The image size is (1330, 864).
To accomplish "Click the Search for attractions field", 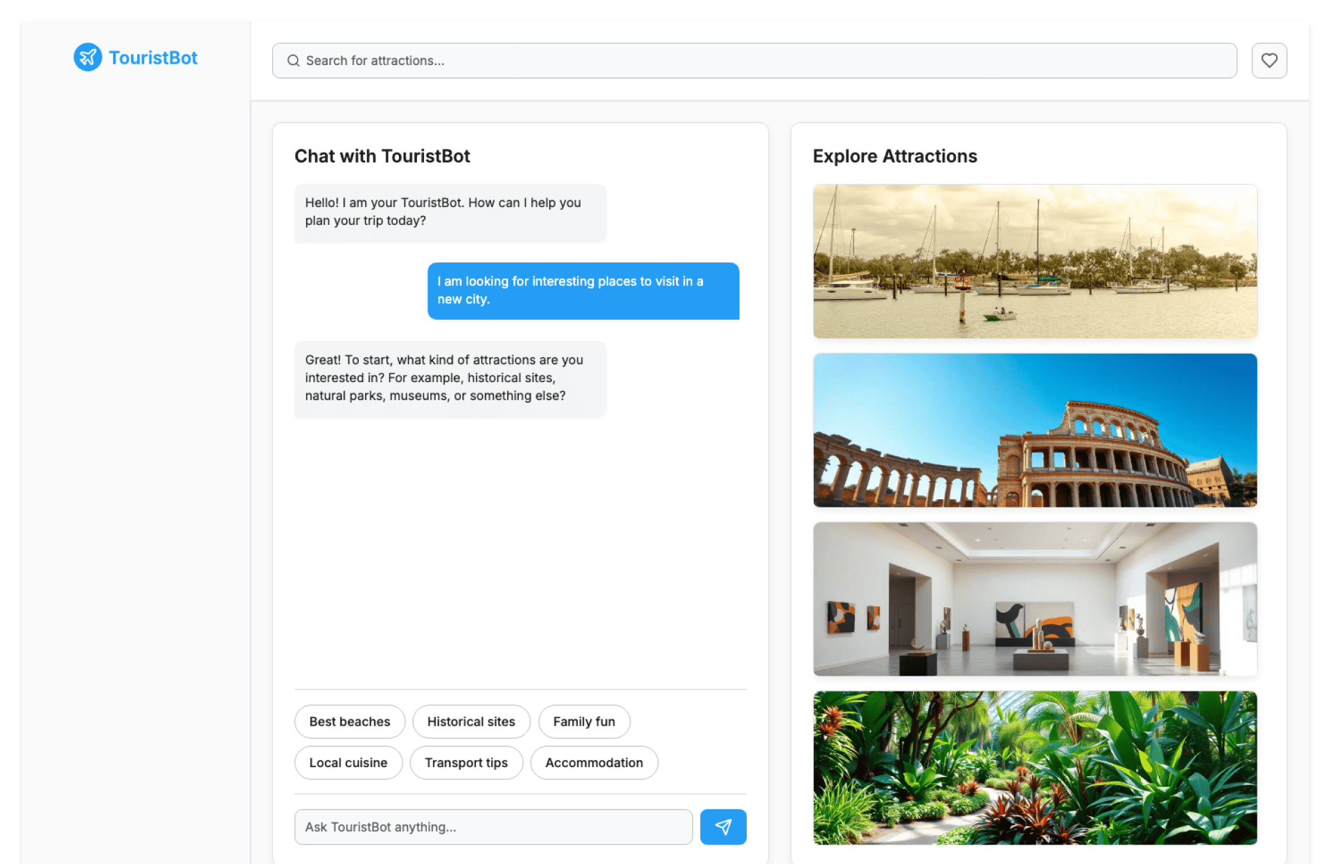I will coord(754,61).
